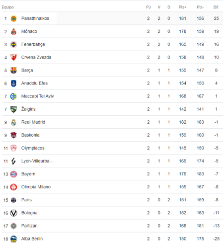
Task: Click the Bayern round logo
Action: click(x=13, y=174)
